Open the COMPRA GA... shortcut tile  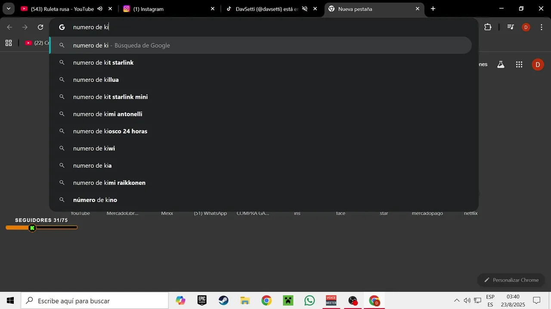[253, 213]
